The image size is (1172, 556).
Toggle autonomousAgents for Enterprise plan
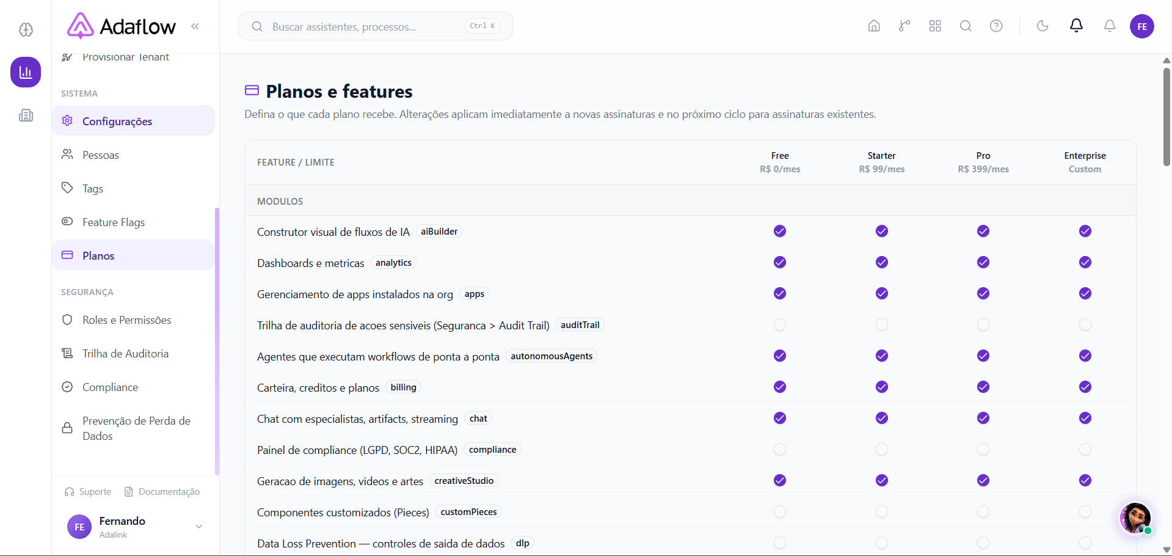1085,356
